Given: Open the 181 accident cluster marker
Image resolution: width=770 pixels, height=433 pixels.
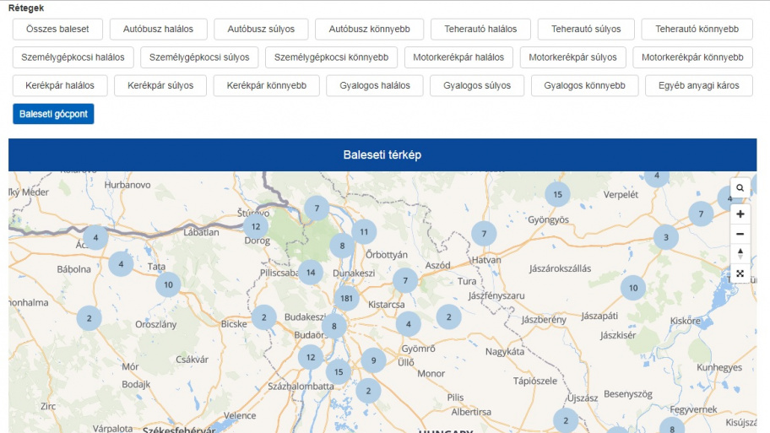Looking at the screenshot, I should coord(346,298).
